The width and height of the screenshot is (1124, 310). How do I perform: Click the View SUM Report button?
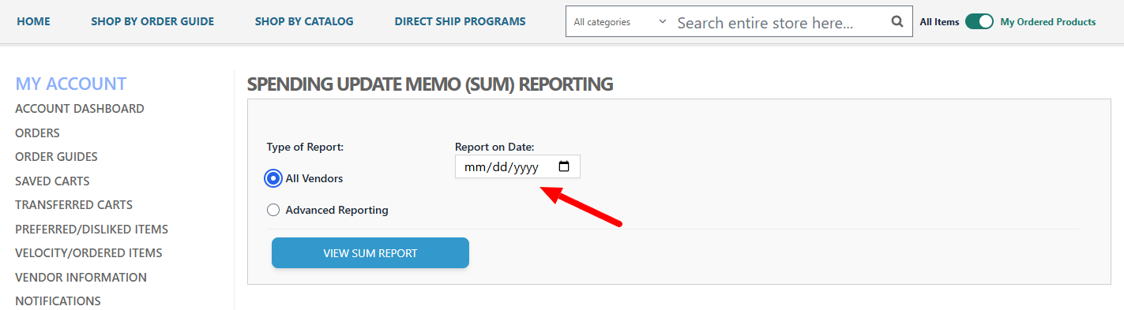(370, 253)
